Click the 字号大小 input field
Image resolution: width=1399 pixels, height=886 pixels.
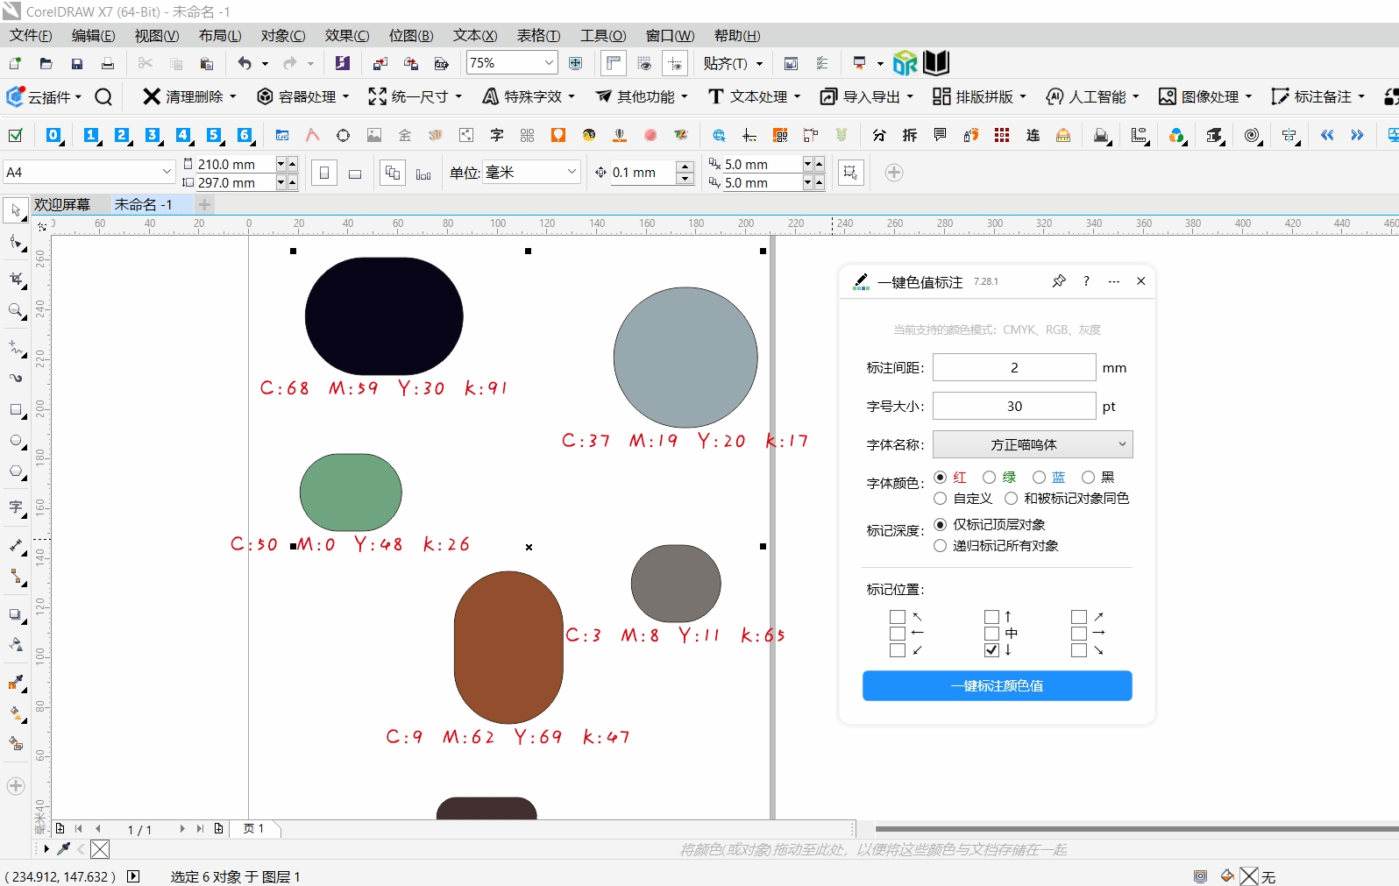1014,406
